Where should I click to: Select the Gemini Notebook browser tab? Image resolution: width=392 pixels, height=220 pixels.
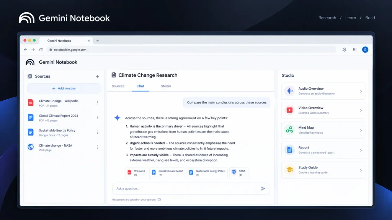pyautogui.click(x=66, y=40)
